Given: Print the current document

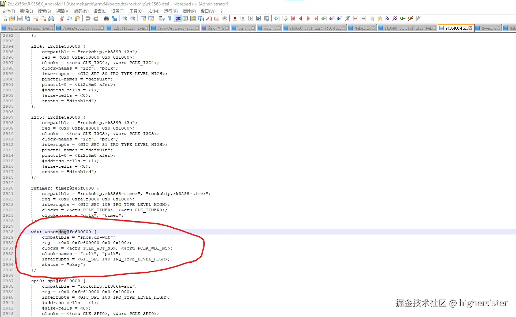Looking at the screenshot, I should point(51,18).
